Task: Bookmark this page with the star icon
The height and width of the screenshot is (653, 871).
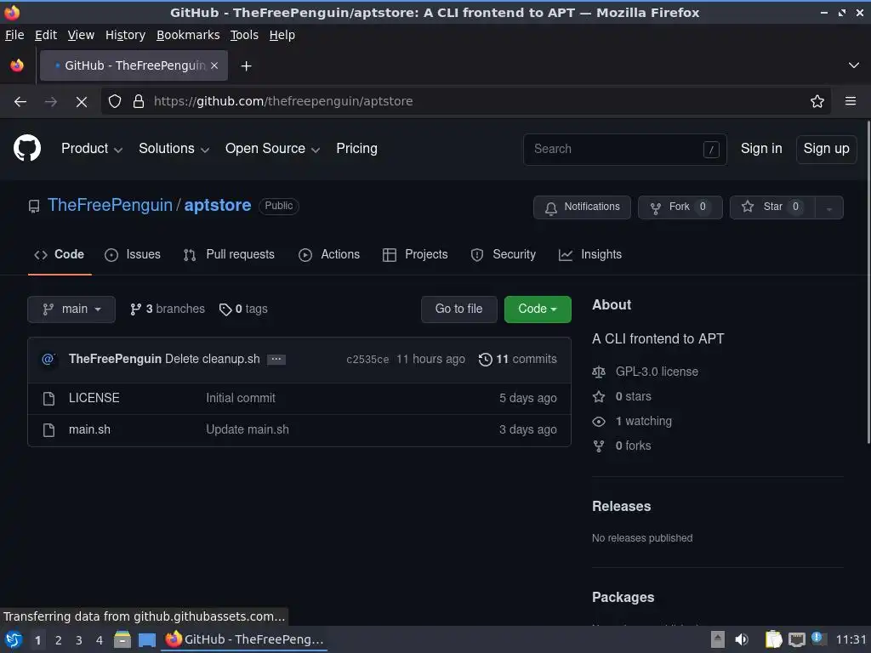Action: [817, 101]
